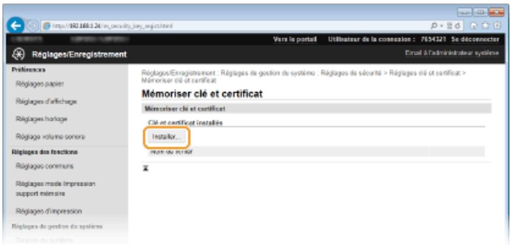This screenshot has width=510, height=245.
Task: Open 'Réglage volume sonore' in the sidebar
Action: tap(50, 137)
